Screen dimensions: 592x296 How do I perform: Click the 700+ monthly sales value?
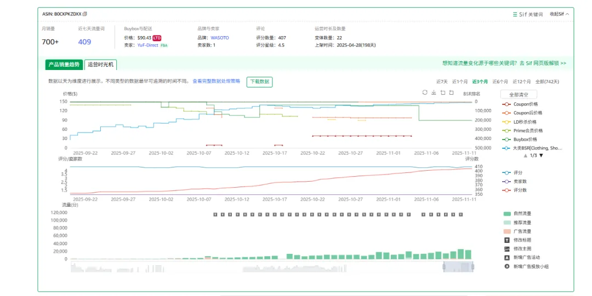pos(50,42)
